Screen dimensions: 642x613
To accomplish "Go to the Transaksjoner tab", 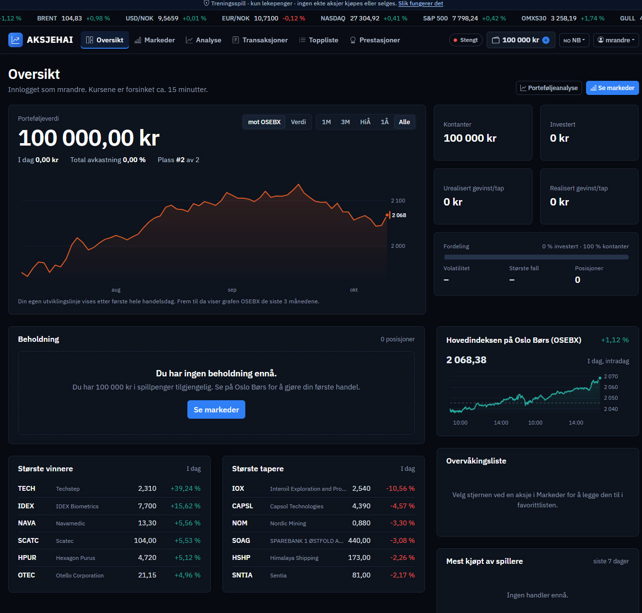I will tap(260, 40).
